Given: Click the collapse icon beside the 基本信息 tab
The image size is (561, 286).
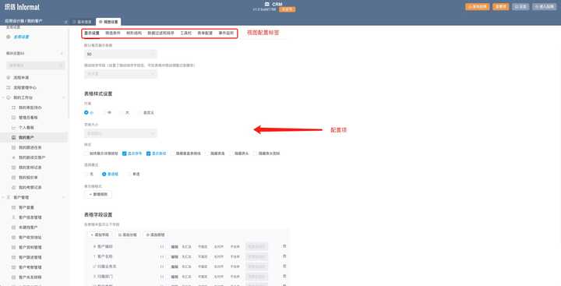Looking at the screenshot, I should [65, 22].
